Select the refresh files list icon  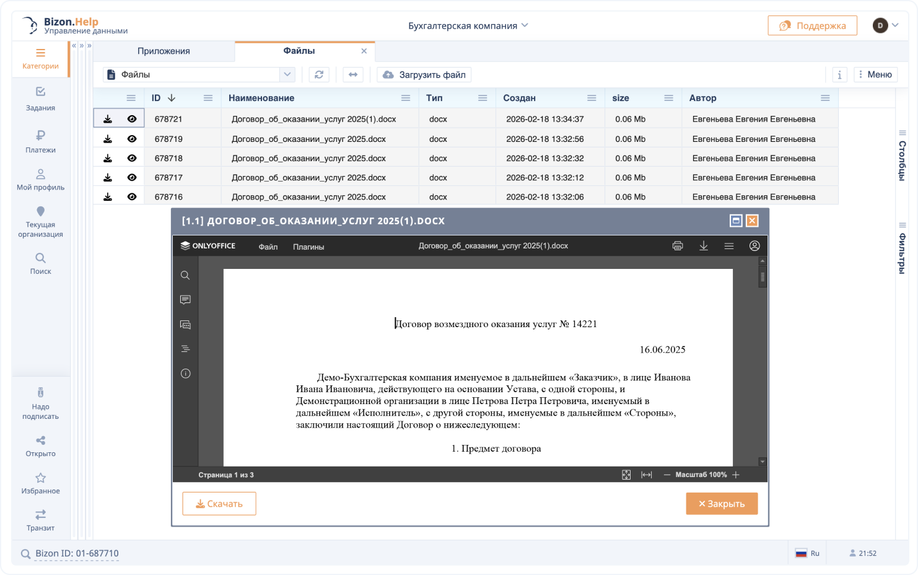pos(319,74)
